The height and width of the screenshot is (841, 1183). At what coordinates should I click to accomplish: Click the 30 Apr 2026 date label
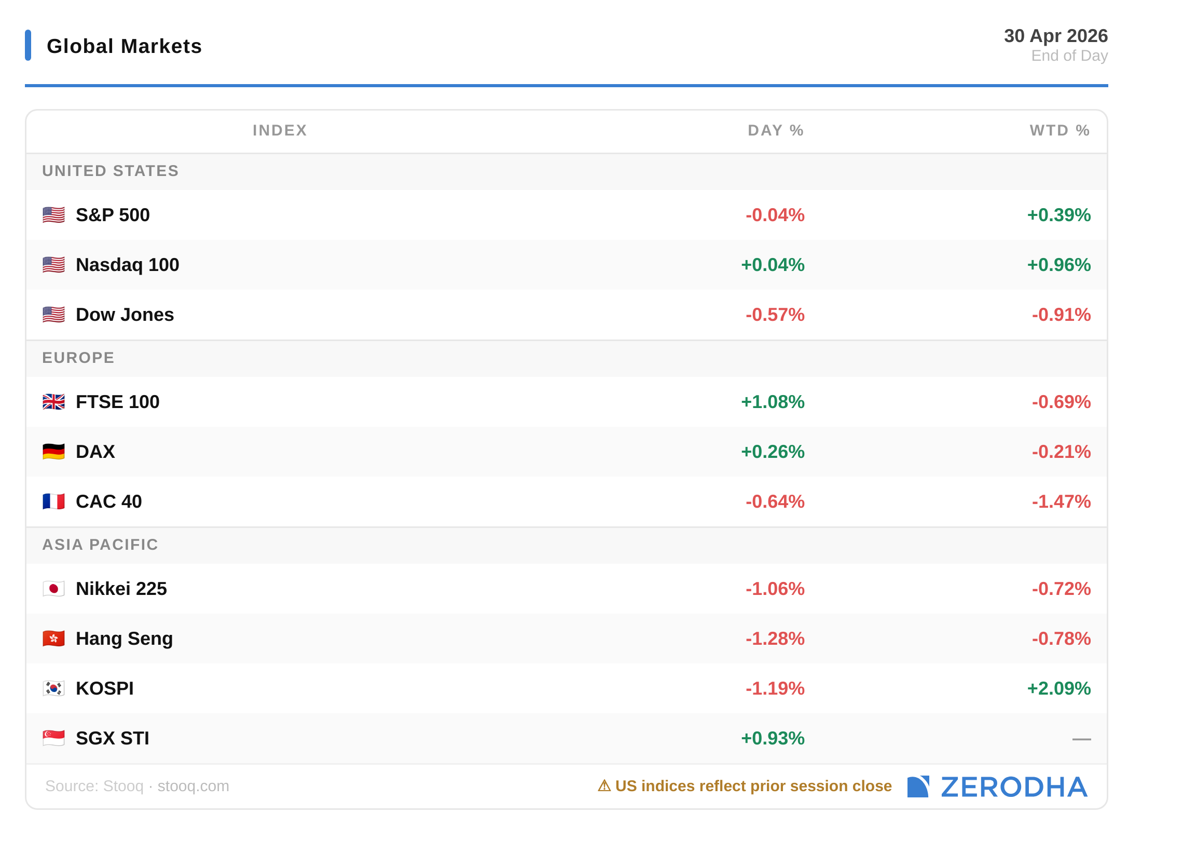[1055, 36]
